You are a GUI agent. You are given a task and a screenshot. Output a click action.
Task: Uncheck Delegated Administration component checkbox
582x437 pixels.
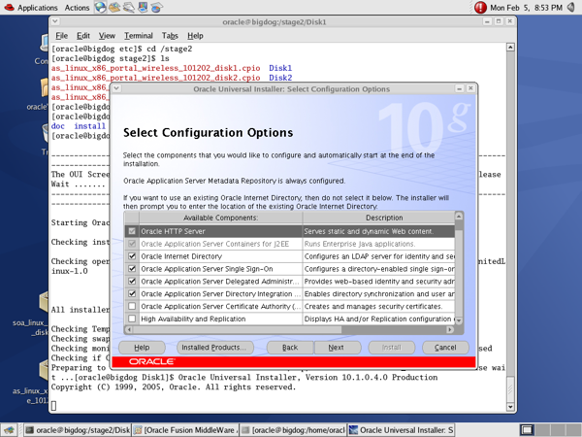click(132, 282)
